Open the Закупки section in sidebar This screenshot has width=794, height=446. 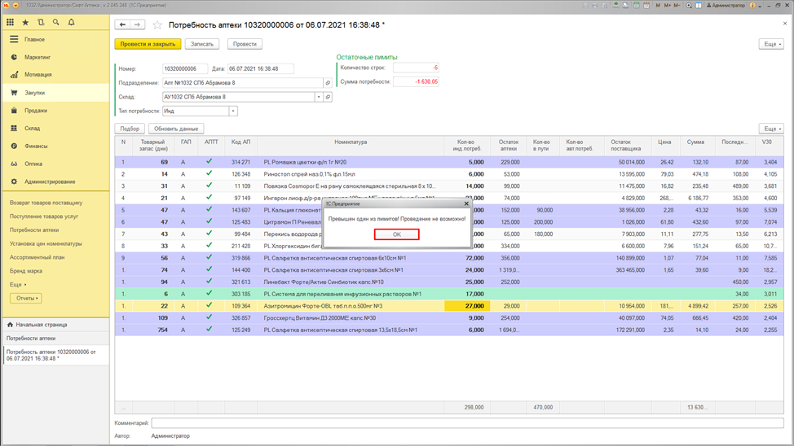point(34,93)
